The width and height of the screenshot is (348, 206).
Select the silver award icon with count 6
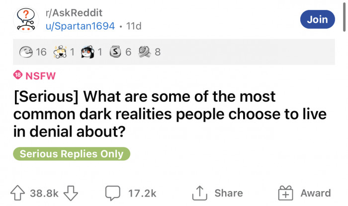[x=115, y=52]
